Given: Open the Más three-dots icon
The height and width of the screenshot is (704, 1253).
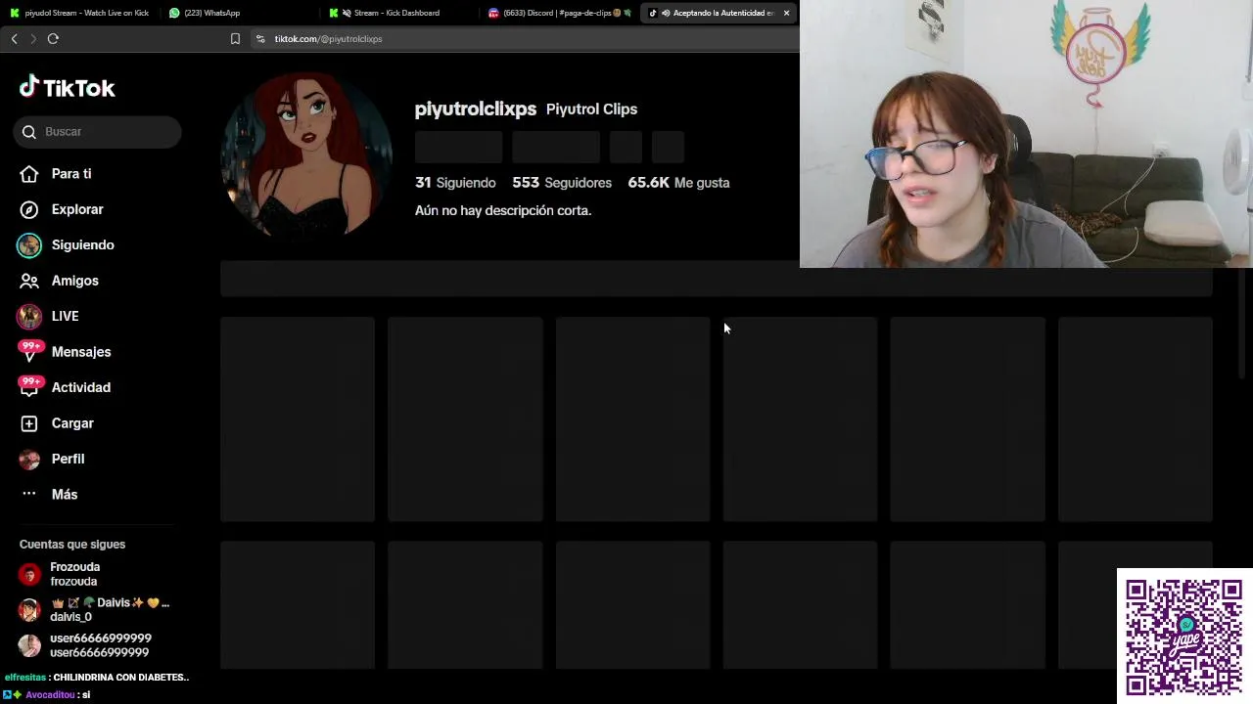Looking at the screenshot, I should click(x=29, y=495).
